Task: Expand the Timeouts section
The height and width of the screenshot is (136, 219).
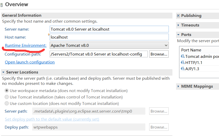Action: (x=178, y=25)
